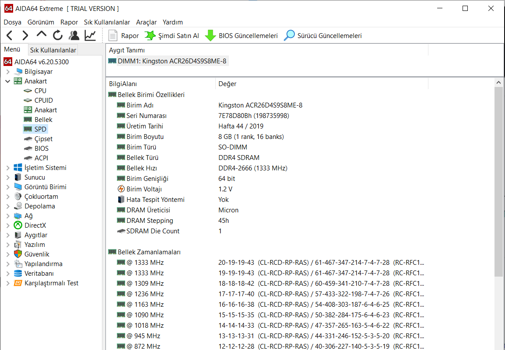The height and width of the screenshot is (350, 505).
Task: Click the Yazılım software icon
Action: point(18,245)
